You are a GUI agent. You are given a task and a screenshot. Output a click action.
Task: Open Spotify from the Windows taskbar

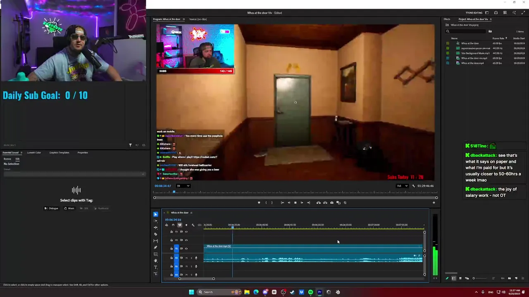click(x=310, y=292)
